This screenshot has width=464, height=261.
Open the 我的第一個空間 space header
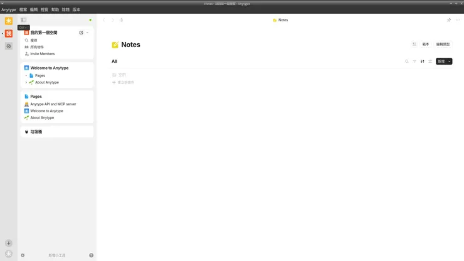pos(44,33)
